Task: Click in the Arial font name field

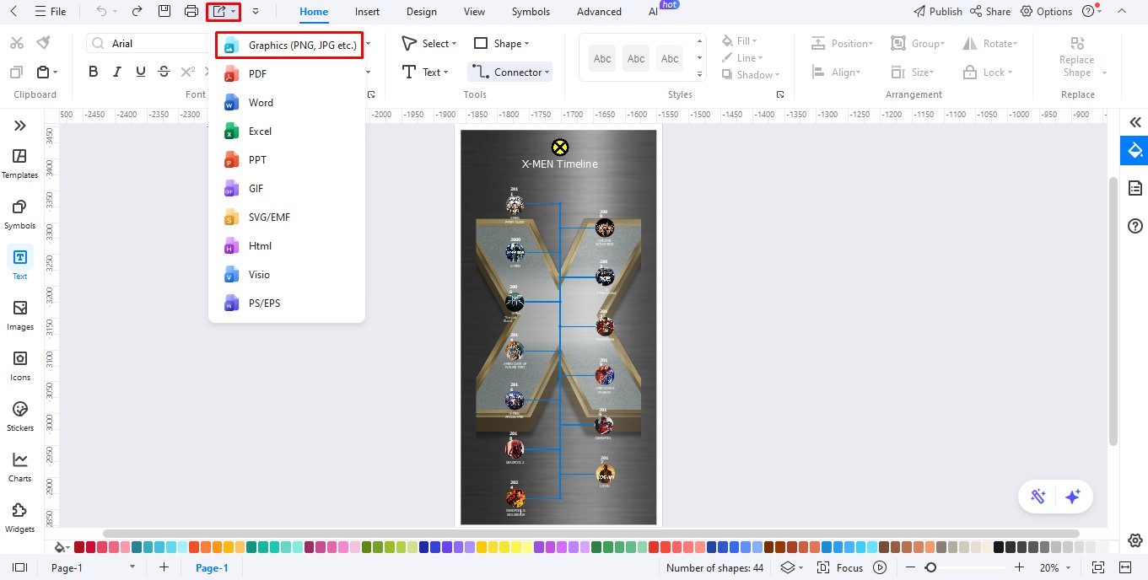Action: coord(148,44)
